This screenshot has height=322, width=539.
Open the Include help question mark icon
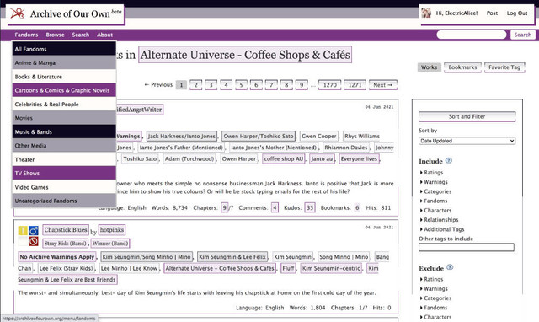point(449,161)
